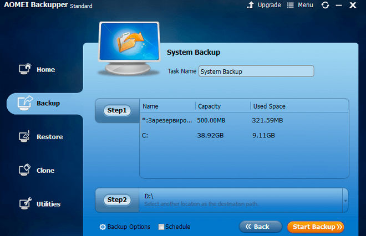Click the refresh icon in title bar

click(325, 6)
